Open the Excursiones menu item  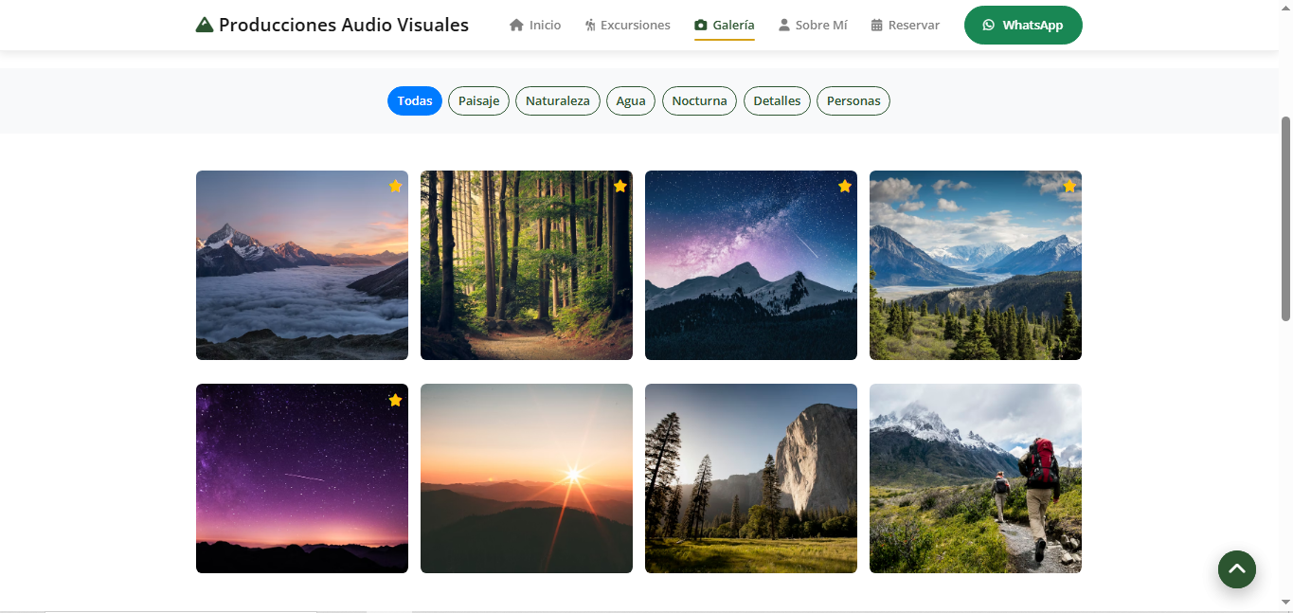coord(635,26)
